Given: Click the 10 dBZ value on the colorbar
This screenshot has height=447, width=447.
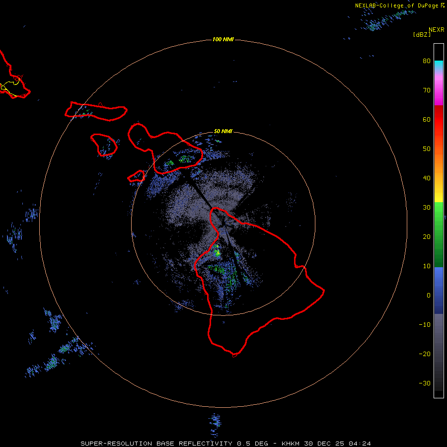Looking at the screenshot, I should click(x=427, y=266).
